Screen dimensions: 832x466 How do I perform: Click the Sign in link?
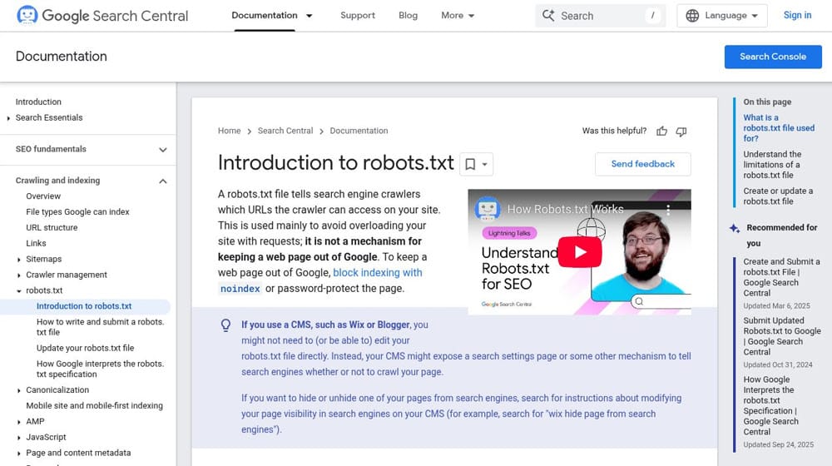pos(797,16)
